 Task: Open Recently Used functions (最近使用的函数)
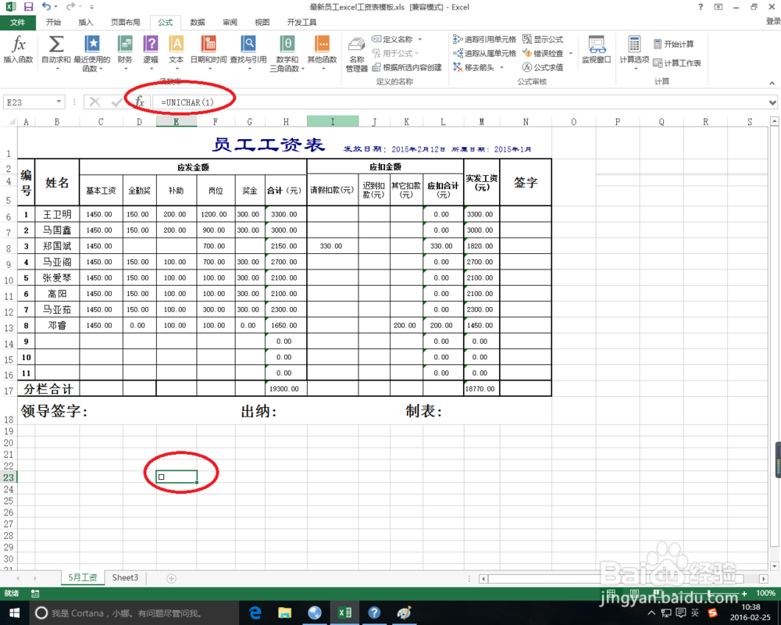pyautogui.click(x=92, y=53)
